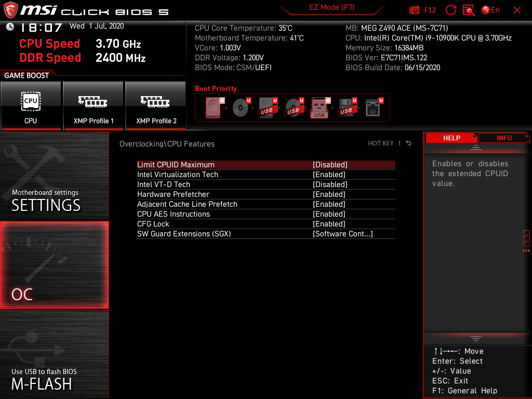Select the USB flash drive boot device
The height and width of the screenshot is (399, 532).
click(x=320, y=108)
